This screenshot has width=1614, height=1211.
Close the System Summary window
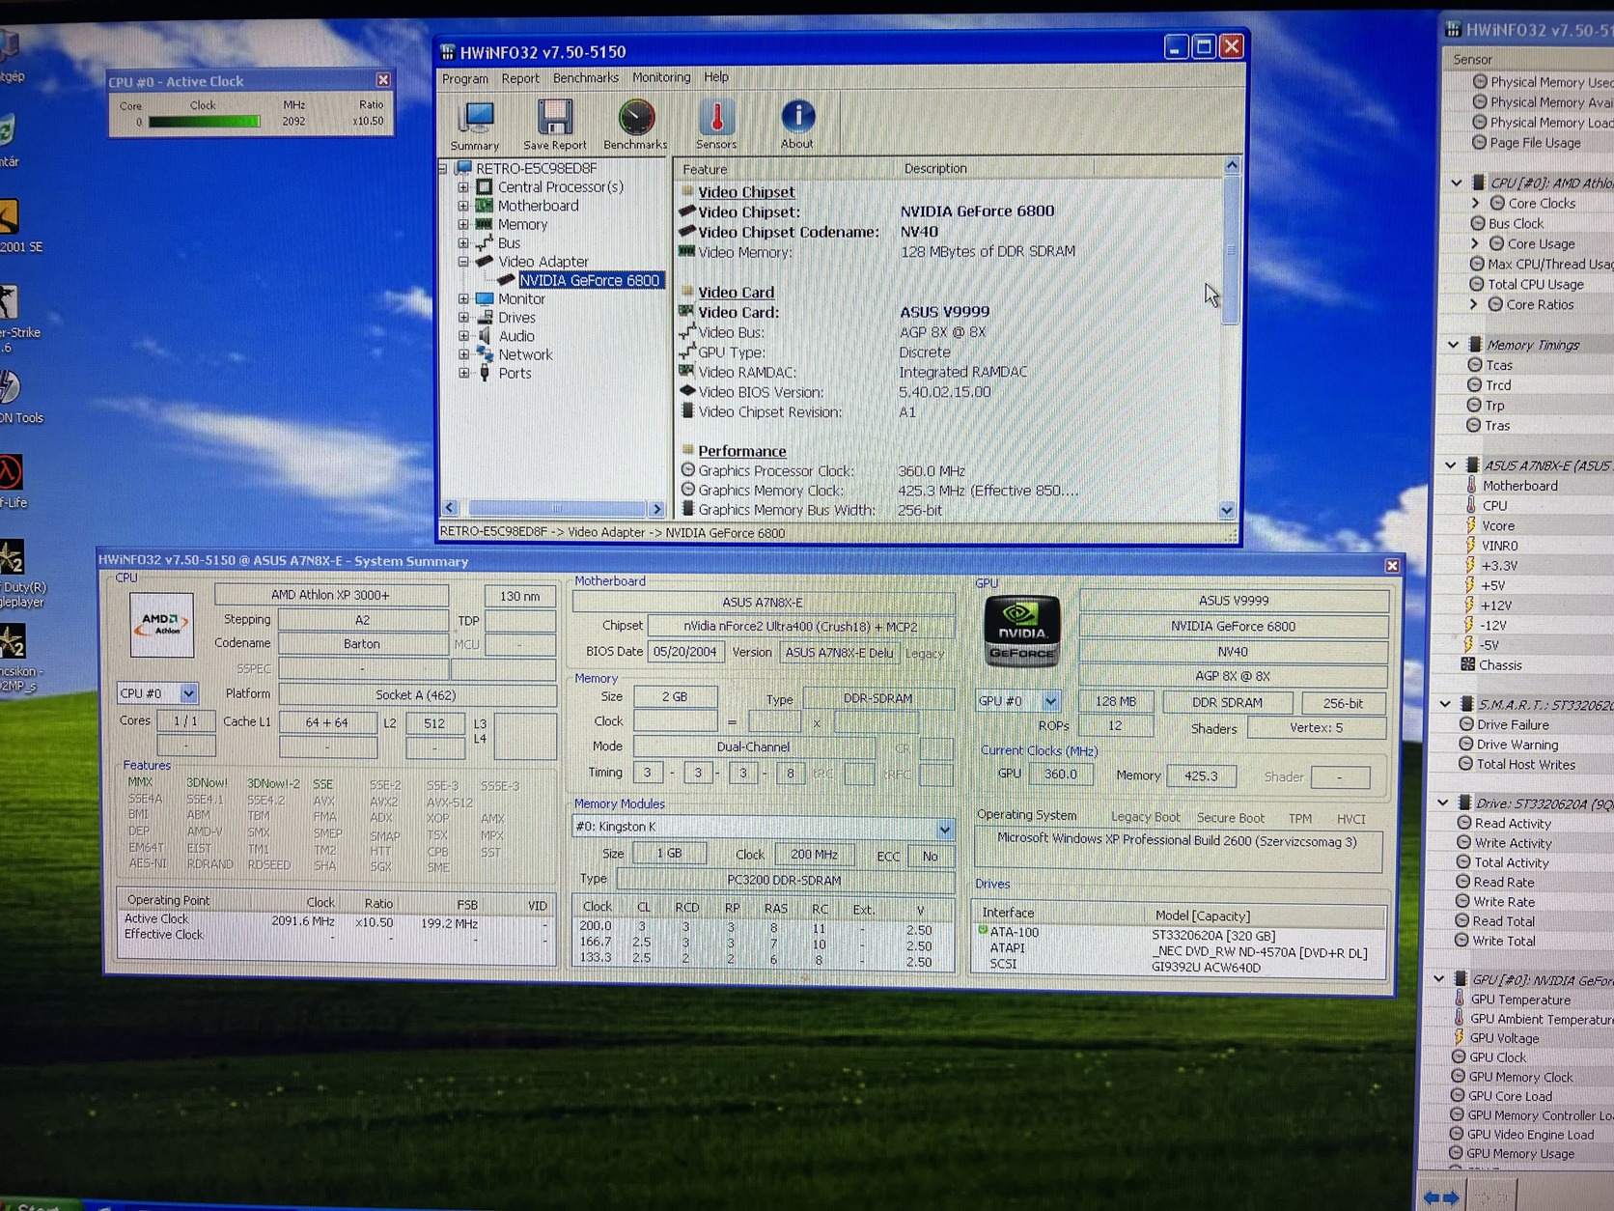point(1392,566)
